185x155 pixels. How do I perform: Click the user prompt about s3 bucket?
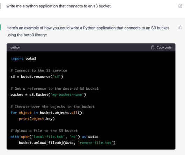click(x=59, y=6)
